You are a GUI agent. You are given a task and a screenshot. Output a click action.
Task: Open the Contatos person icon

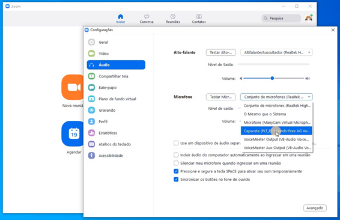[x=199, y=16]
